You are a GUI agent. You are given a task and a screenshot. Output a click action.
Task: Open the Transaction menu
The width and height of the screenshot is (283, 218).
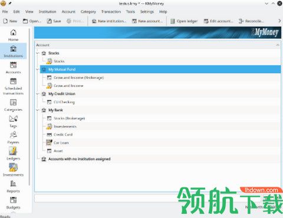[111, 12]
